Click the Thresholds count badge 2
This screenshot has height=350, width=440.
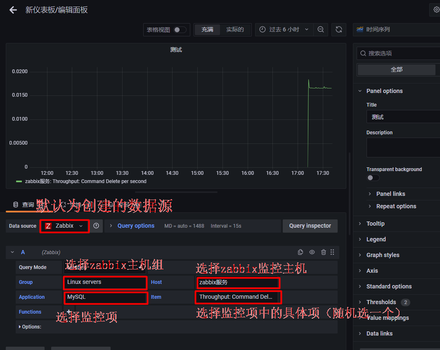click(405, 302)
